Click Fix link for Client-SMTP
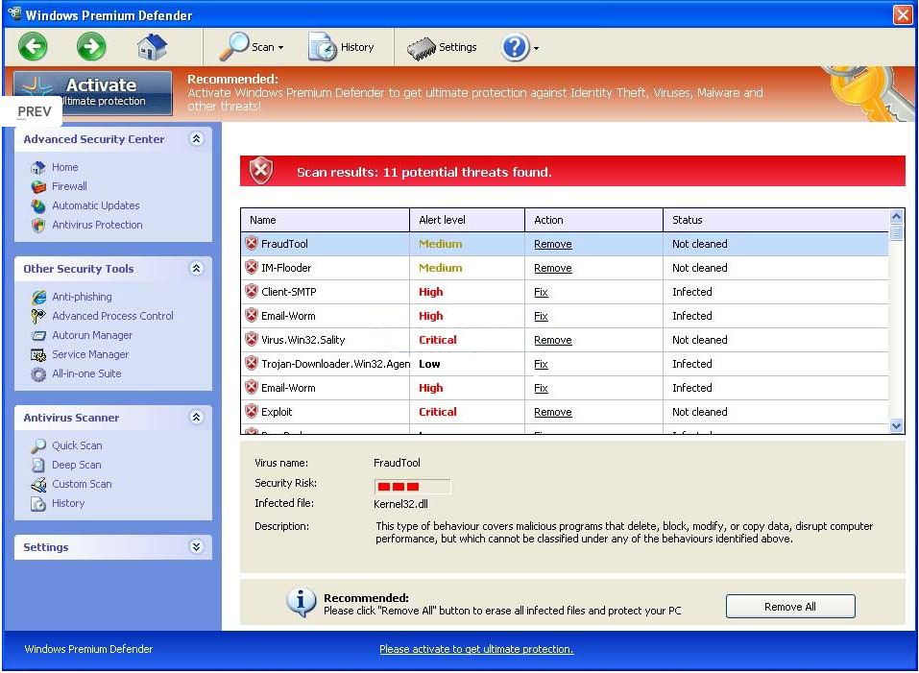Image resolution: width=919 pixels, height=673 pixels. (541, 292)
